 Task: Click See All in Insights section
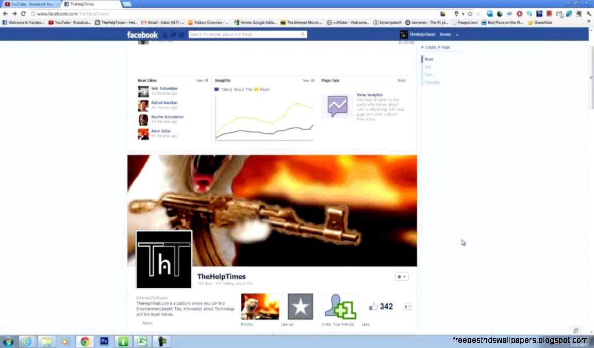click(x=308, y=81)
